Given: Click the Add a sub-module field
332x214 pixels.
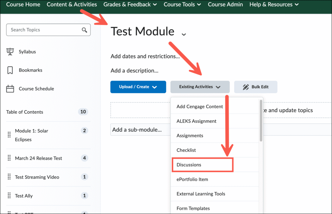Looking at the screenshot, I should [140, 130].
